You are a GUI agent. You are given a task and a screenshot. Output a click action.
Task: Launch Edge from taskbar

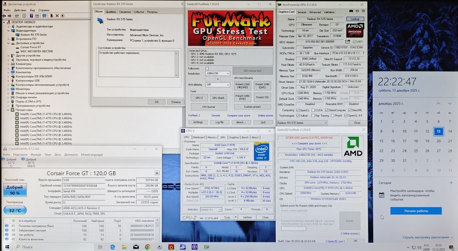[x=113, y=247]
